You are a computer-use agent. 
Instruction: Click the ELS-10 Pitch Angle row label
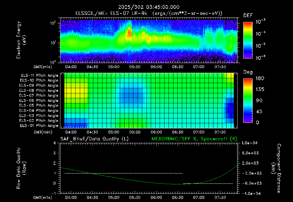(x=39, y=80)
